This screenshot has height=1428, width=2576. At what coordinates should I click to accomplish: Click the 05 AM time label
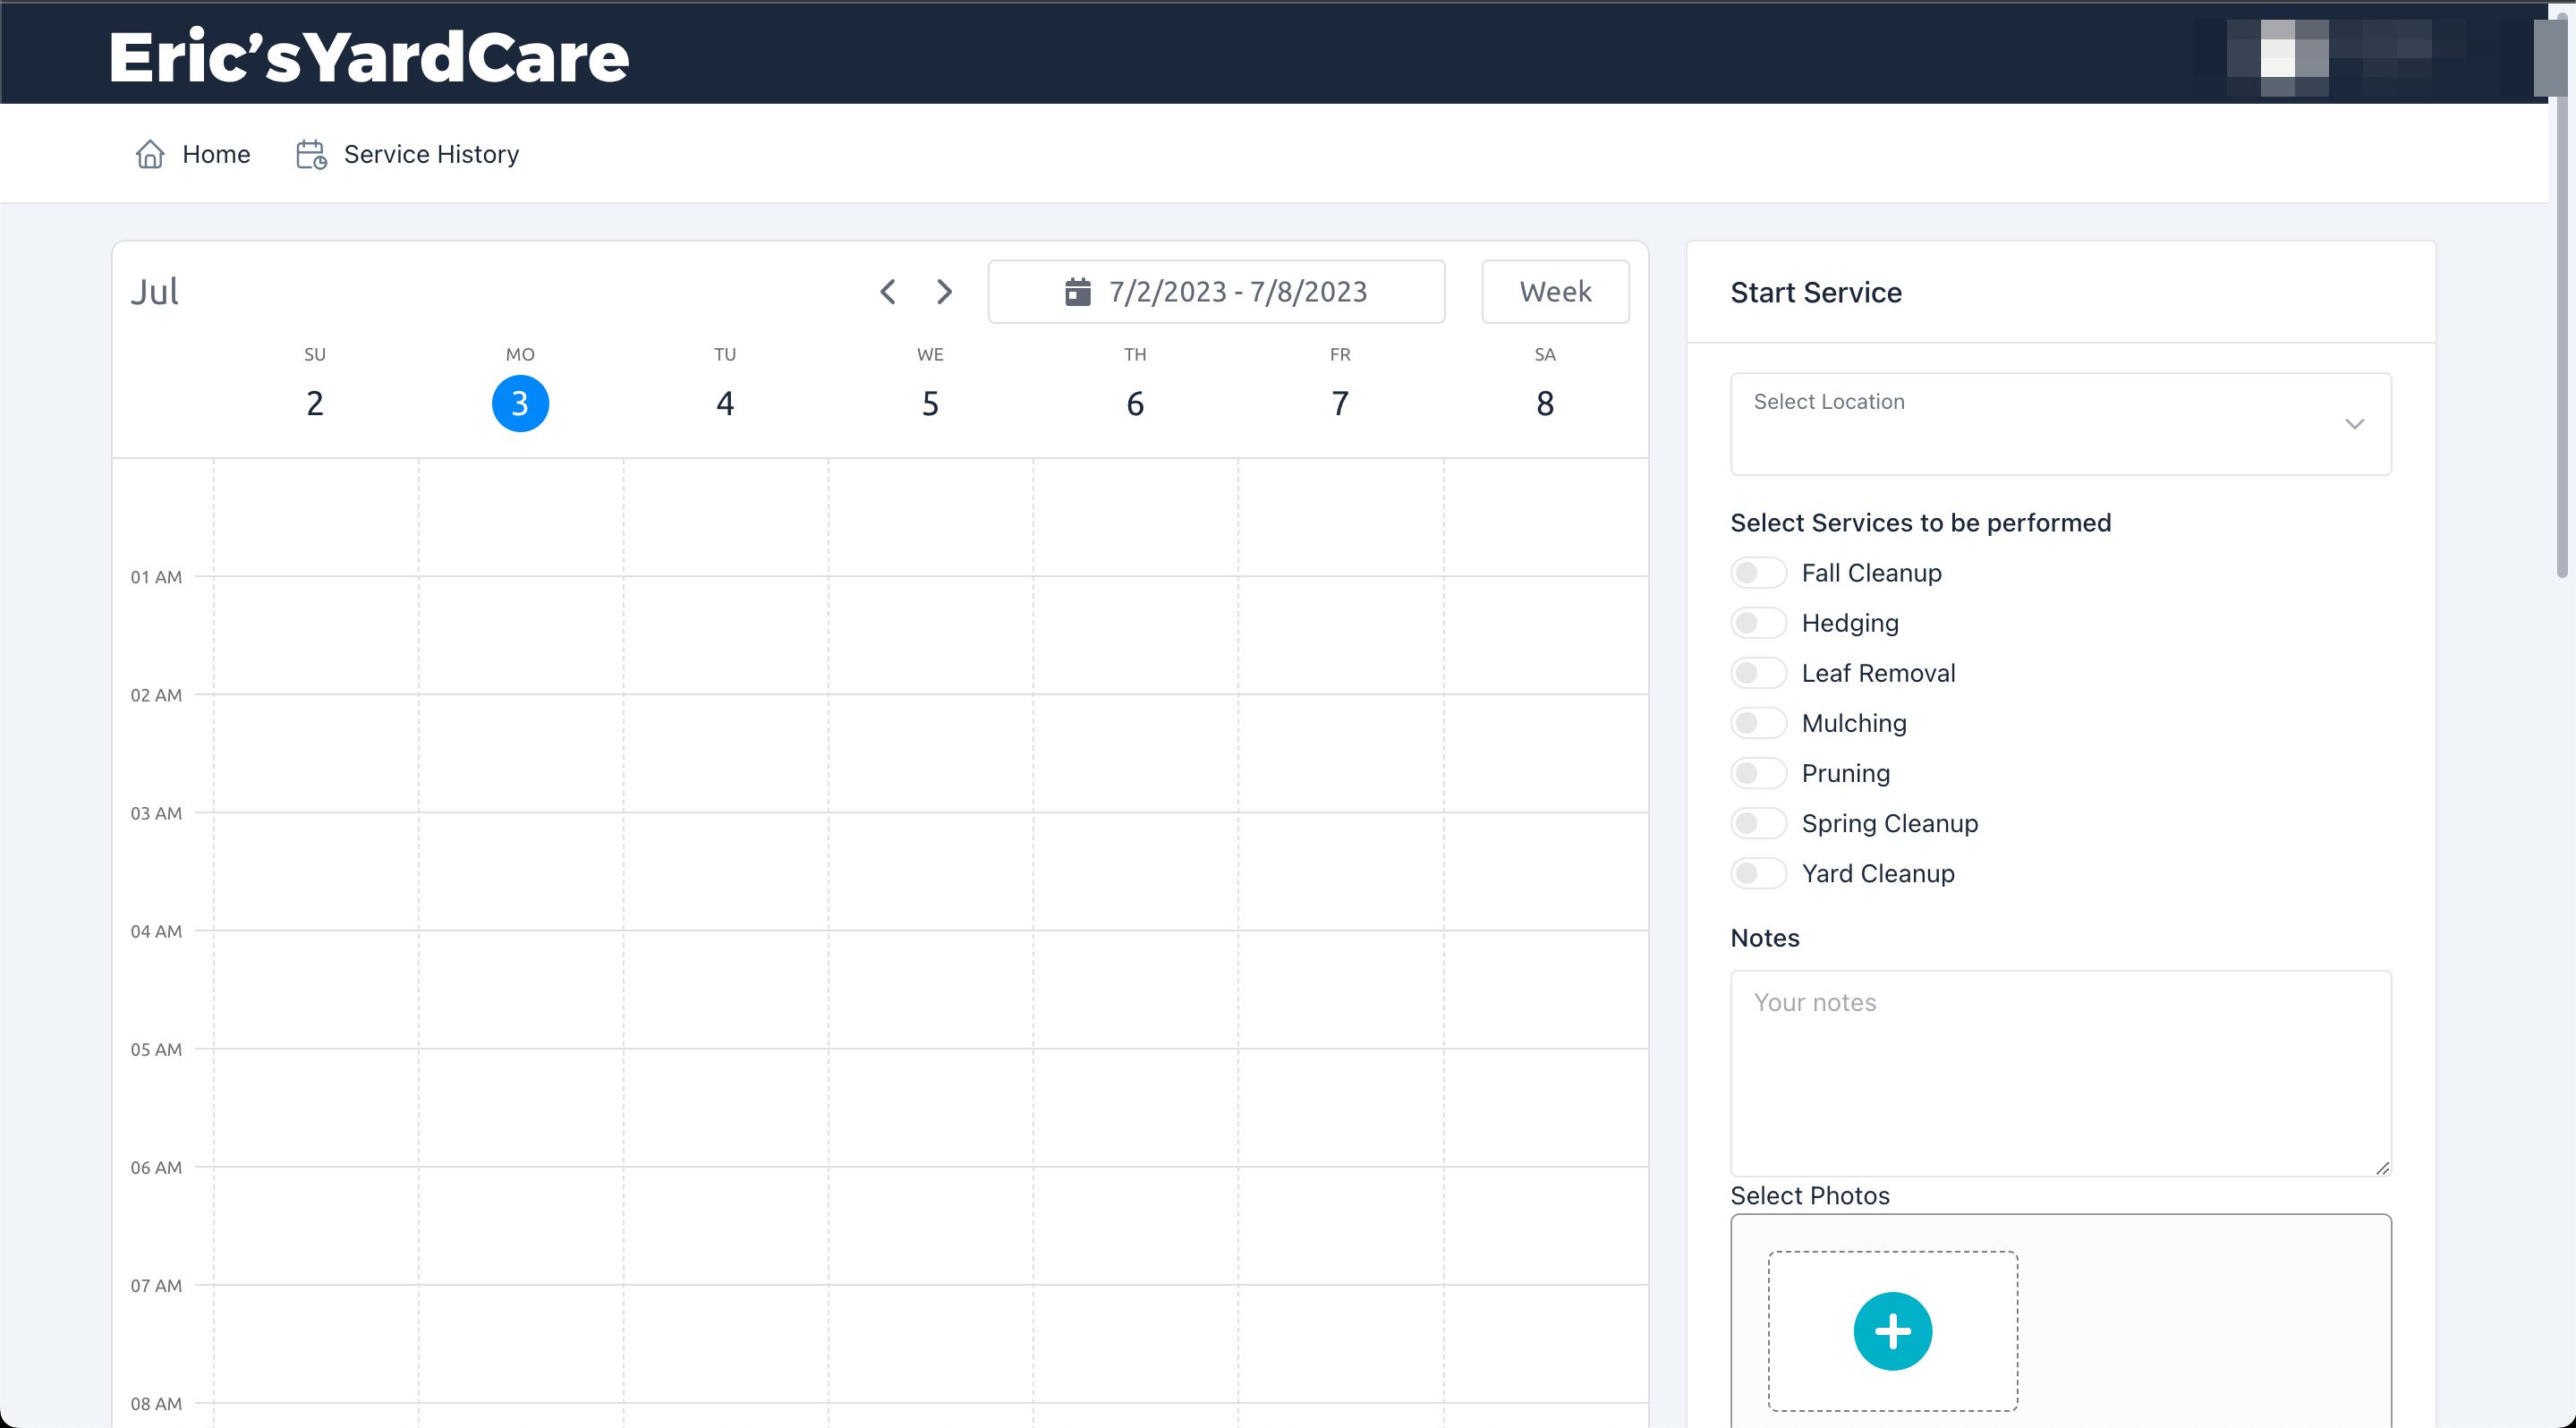pyautogui.click(x=156, y=1049)
